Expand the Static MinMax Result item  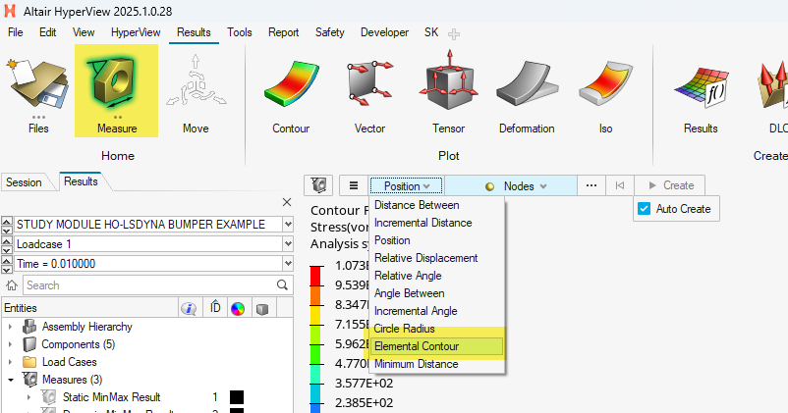click(28, 397)
